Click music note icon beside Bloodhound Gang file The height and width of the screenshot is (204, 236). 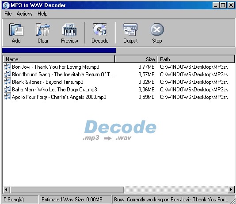8,74
